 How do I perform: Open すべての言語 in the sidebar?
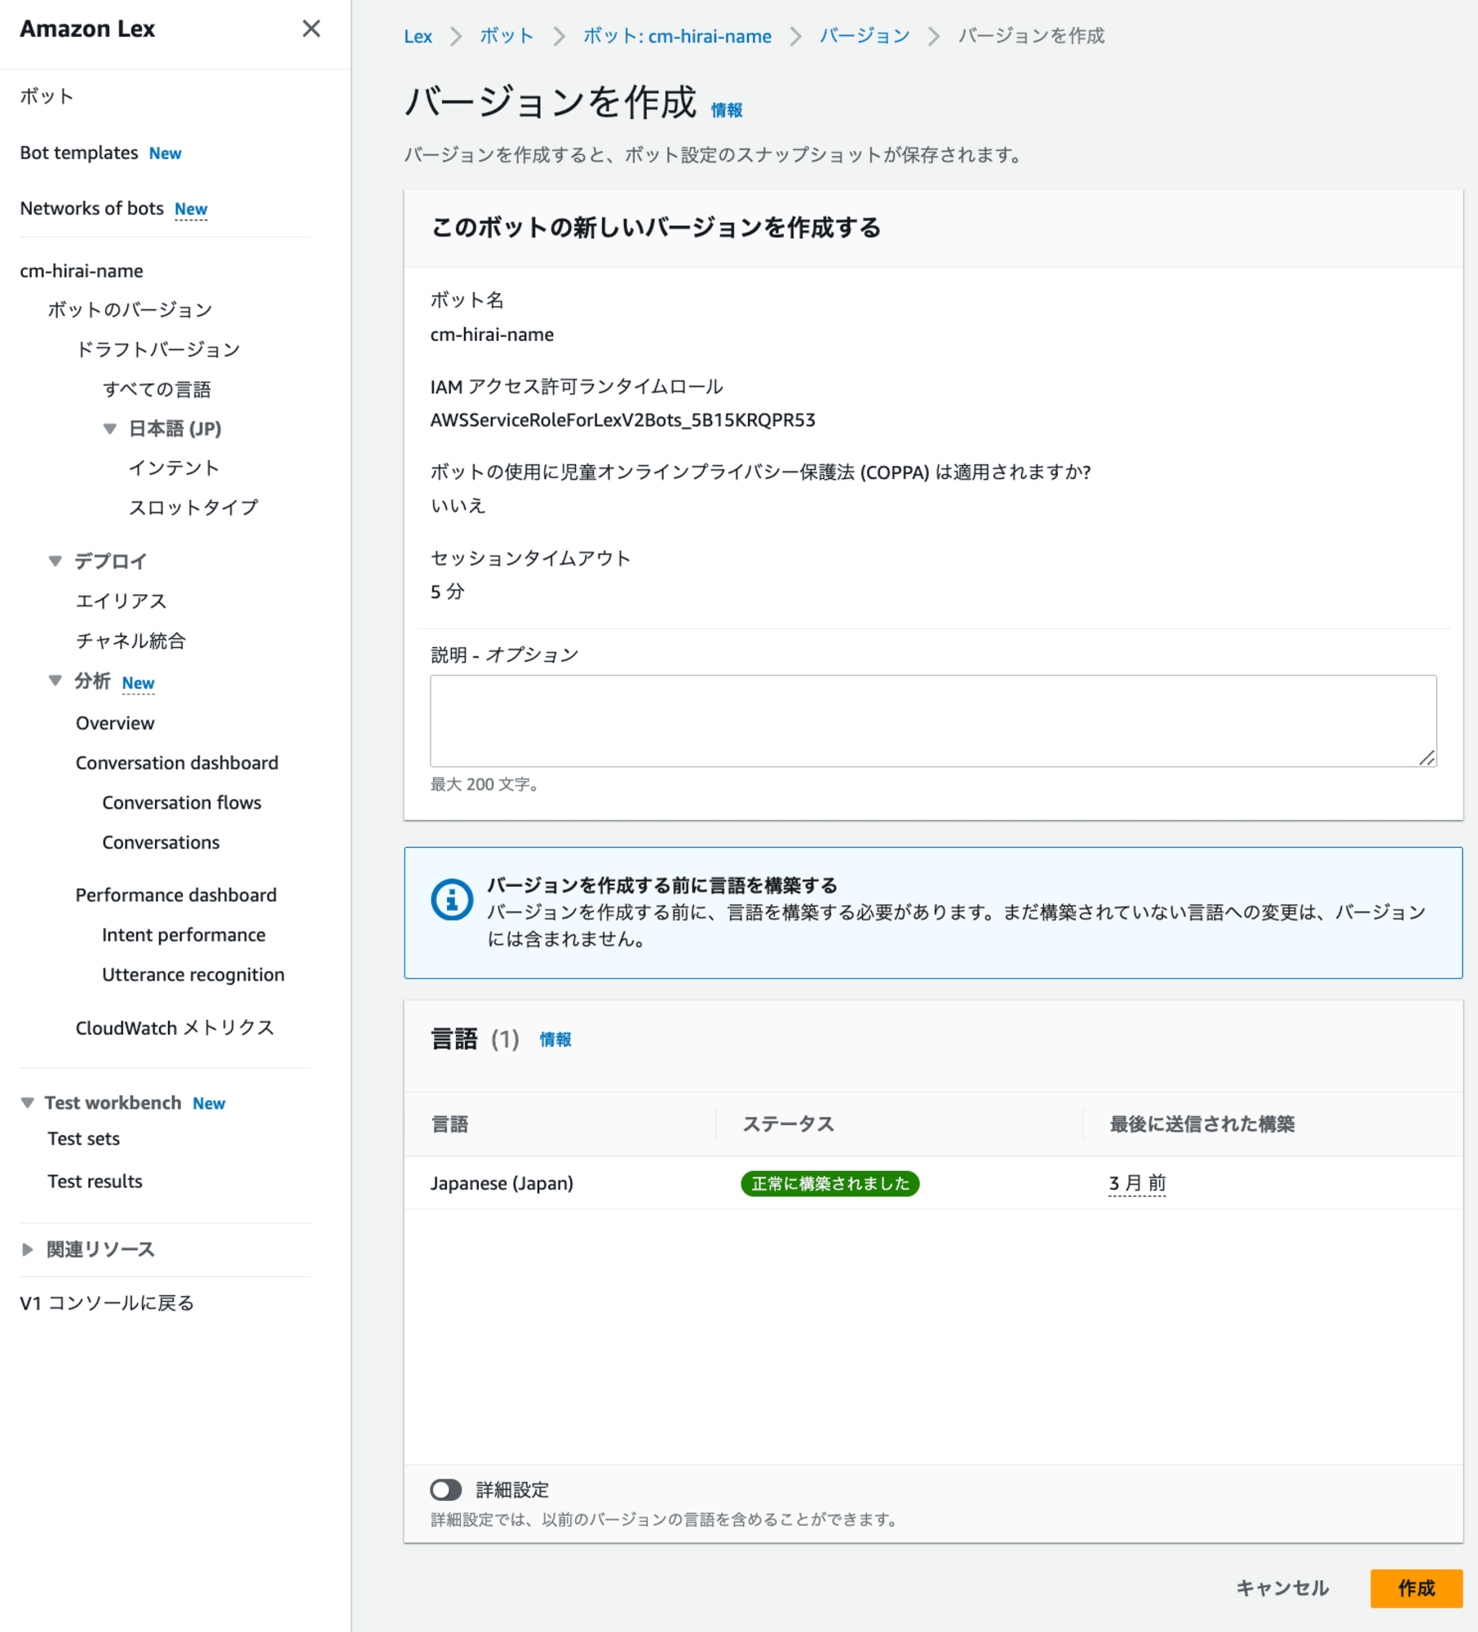157,389
